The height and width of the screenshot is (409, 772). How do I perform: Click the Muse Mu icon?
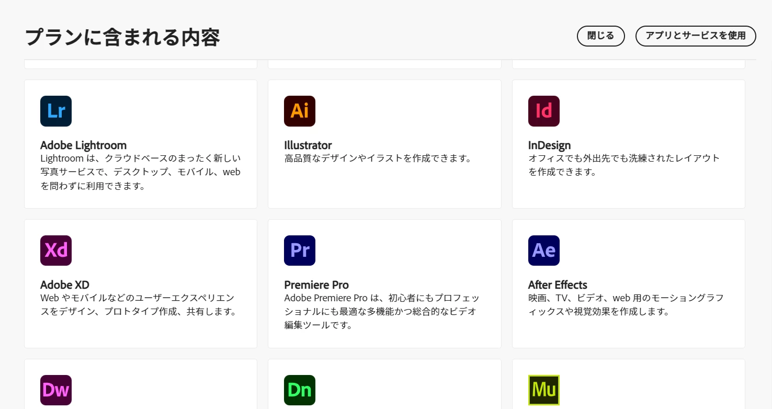coord(544,390)
